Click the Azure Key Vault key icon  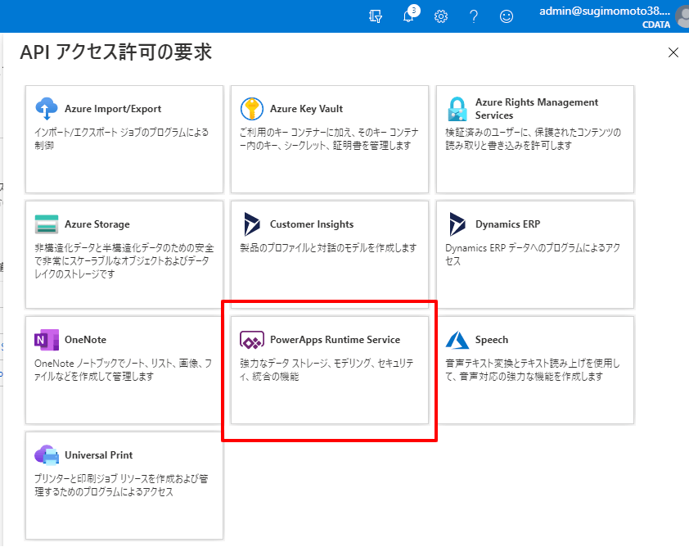252,109
